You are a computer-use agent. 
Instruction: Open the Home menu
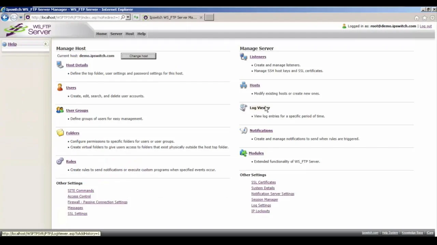coord(101,34)
